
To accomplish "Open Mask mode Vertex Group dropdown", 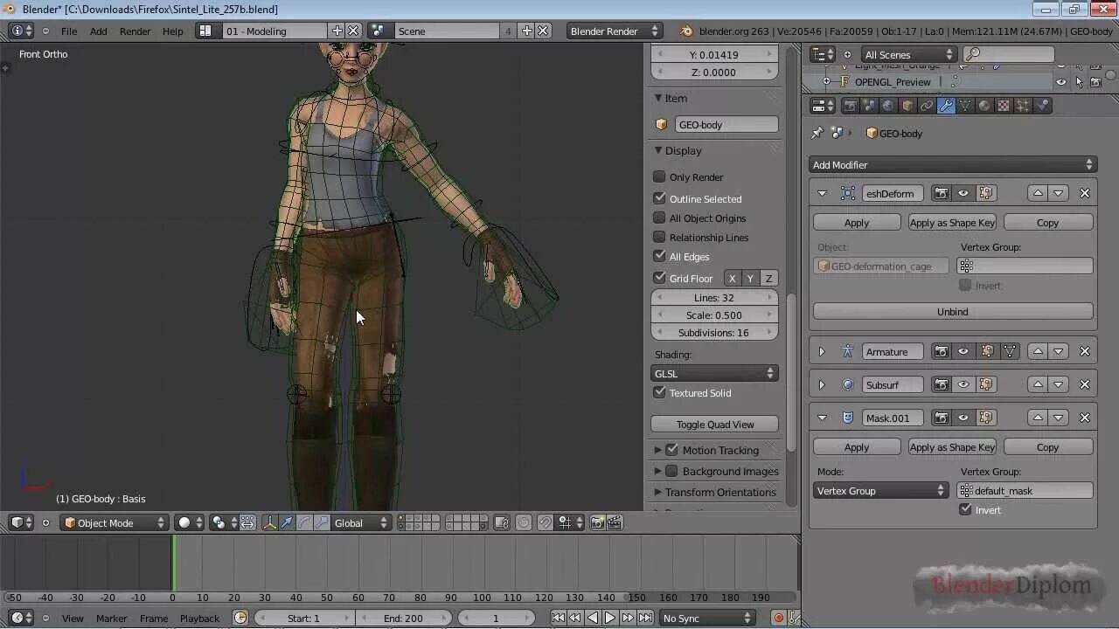I will point(880,491).
